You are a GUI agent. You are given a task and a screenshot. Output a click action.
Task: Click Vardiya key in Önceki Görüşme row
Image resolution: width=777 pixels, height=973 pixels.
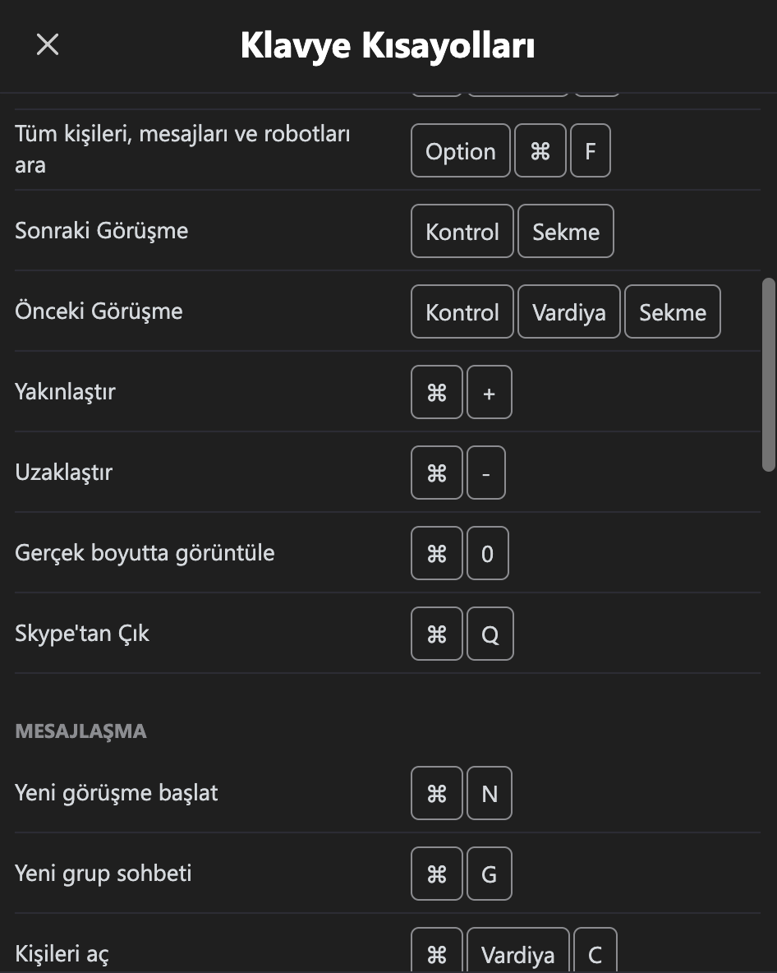click(568, 312)
